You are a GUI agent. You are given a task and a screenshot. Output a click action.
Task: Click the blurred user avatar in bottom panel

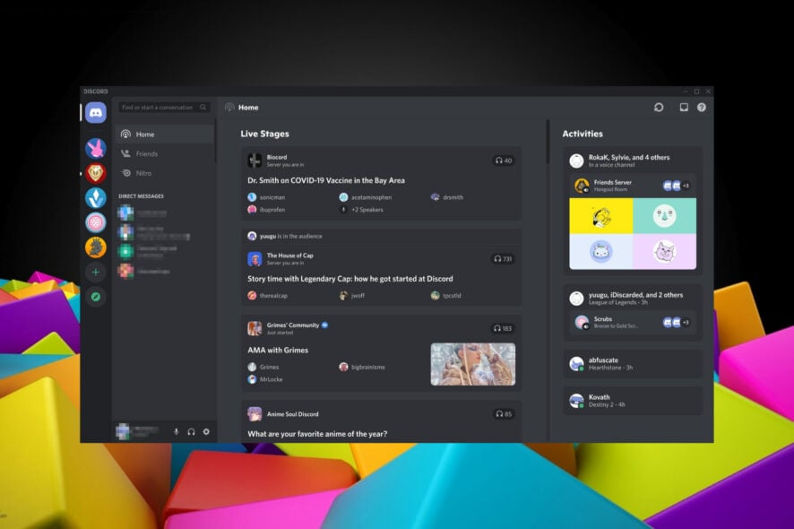pyautogui.click(x=123, y=431)
